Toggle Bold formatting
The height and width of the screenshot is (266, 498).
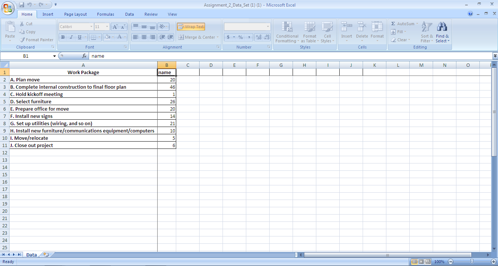(x=63, y=37)
